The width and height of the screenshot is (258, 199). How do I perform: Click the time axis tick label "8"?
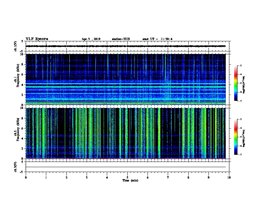tap(188, 178)
